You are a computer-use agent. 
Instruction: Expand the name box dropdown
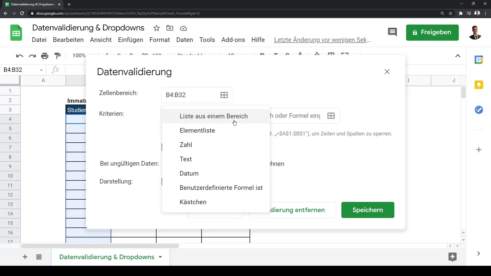click(x=41, y=70)
